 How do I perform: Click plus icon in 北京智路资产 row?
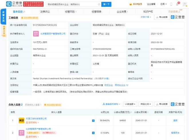93,133
